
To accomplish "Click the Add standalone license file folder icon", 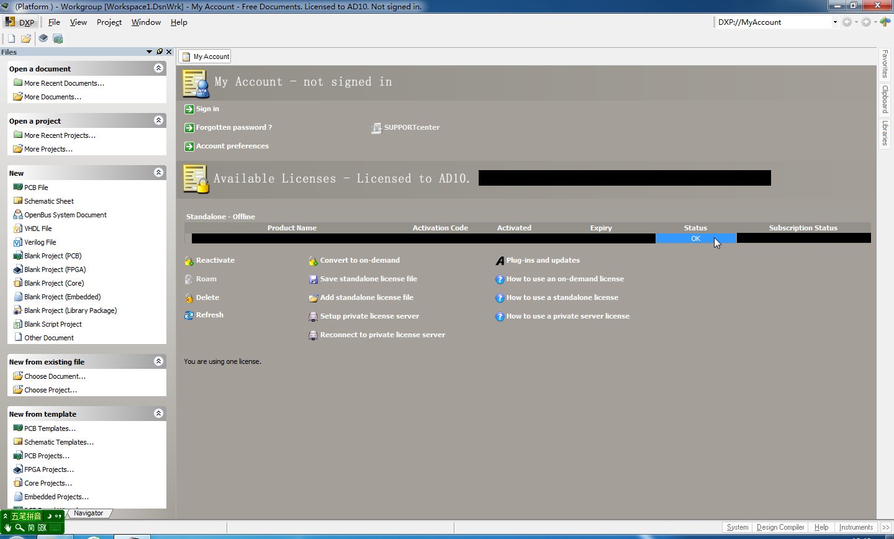I will click(314, 298).
